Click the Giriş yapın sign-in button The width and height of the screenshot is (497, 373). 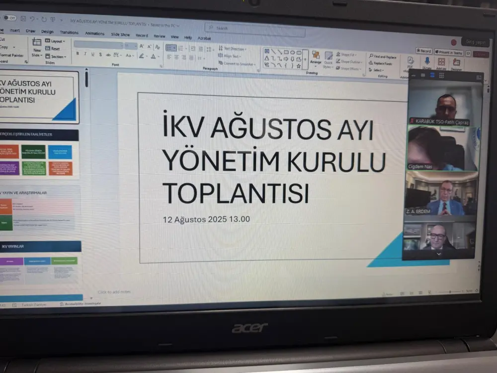tap(476, 42)
